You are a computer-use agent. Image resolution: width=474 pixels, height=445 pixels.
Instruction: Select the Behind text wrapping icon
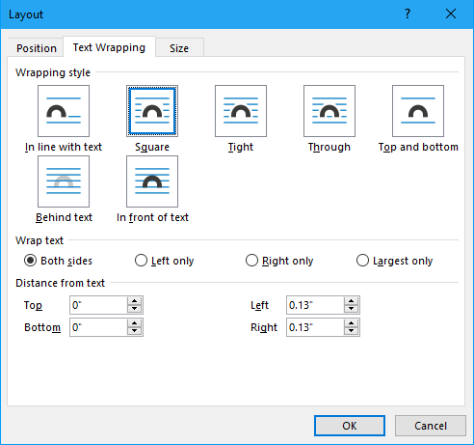point(64,181)
